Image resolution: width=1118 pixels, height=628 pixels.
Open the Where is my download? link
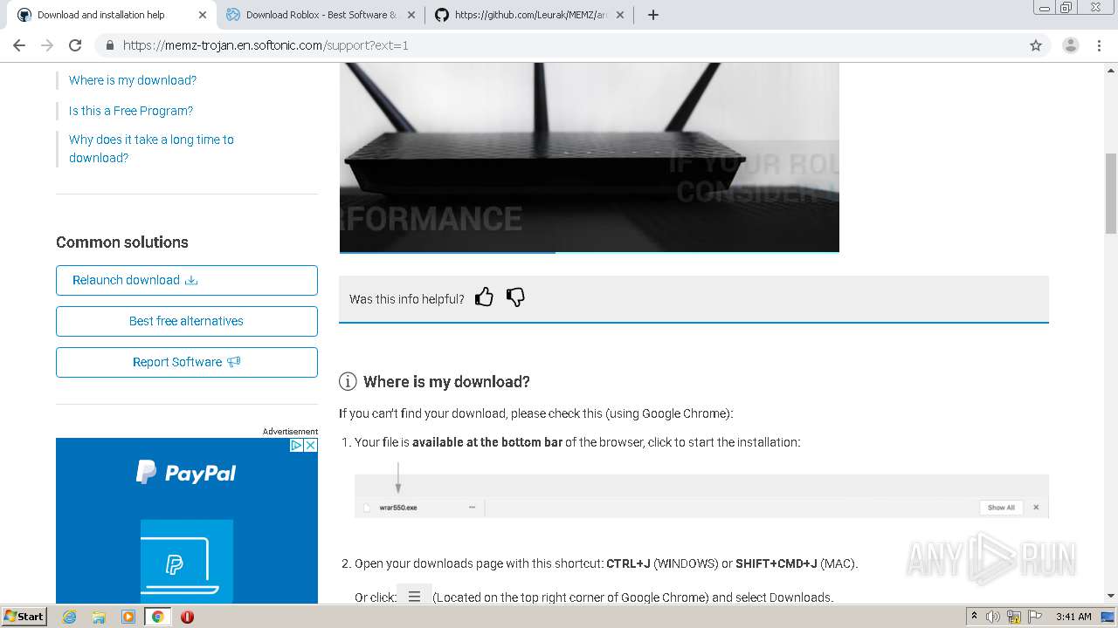click(x=133, y=80)
